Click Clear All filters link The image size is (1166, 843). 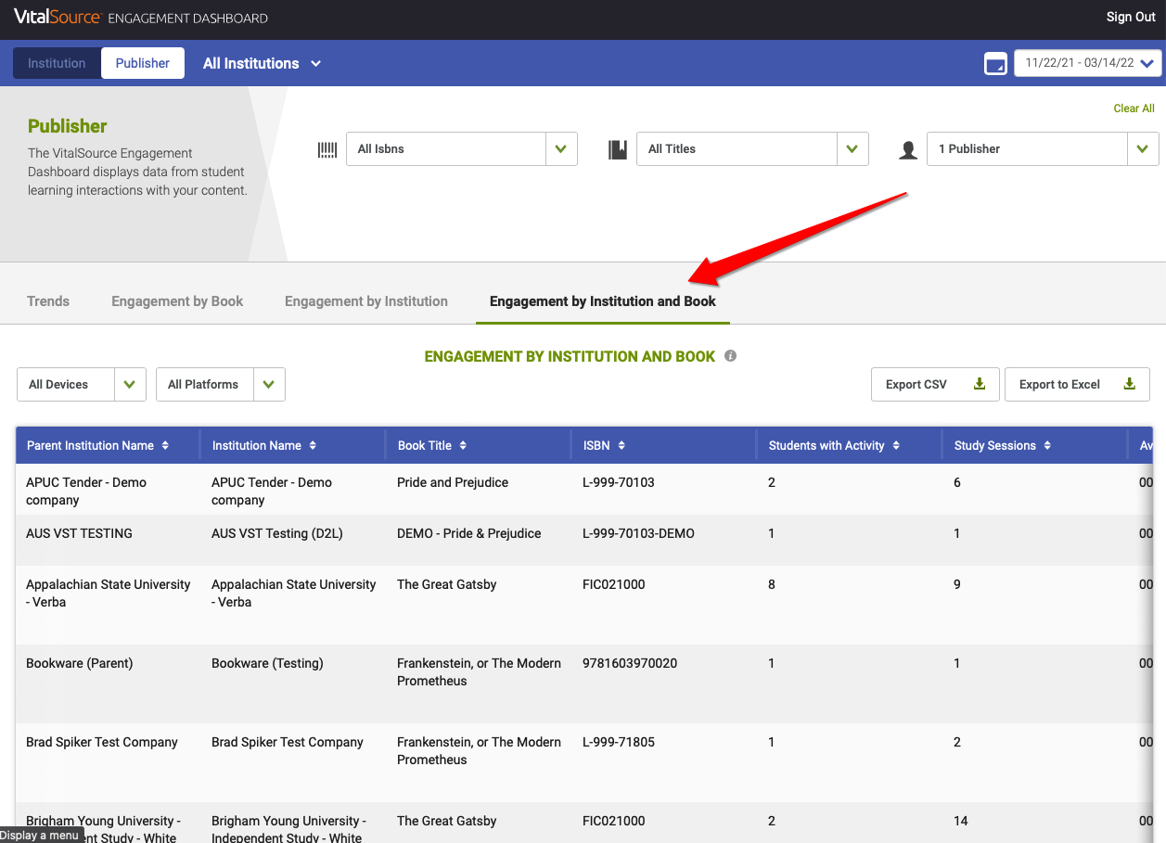pos(1134,109)
